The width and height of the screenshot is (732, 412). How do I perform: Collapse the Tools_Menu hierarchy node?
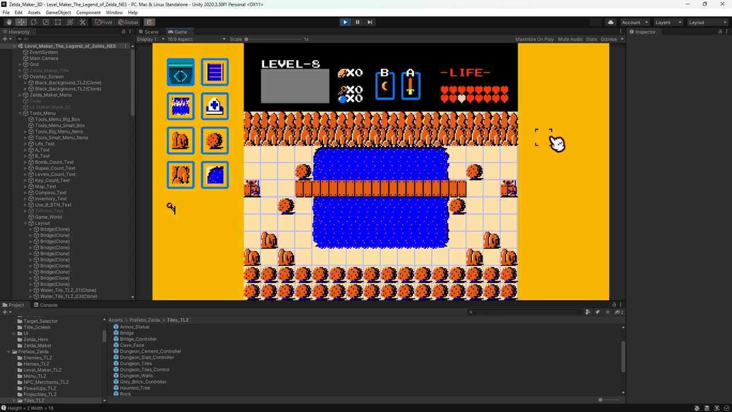[20, 113]
